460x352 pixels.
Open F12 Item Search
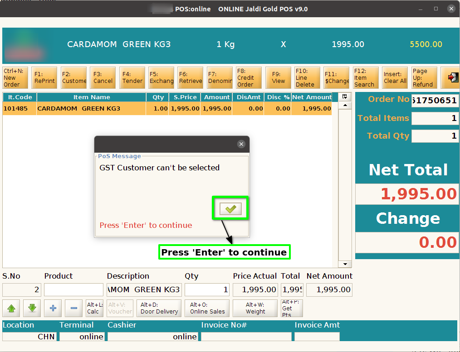click(366, 77)
